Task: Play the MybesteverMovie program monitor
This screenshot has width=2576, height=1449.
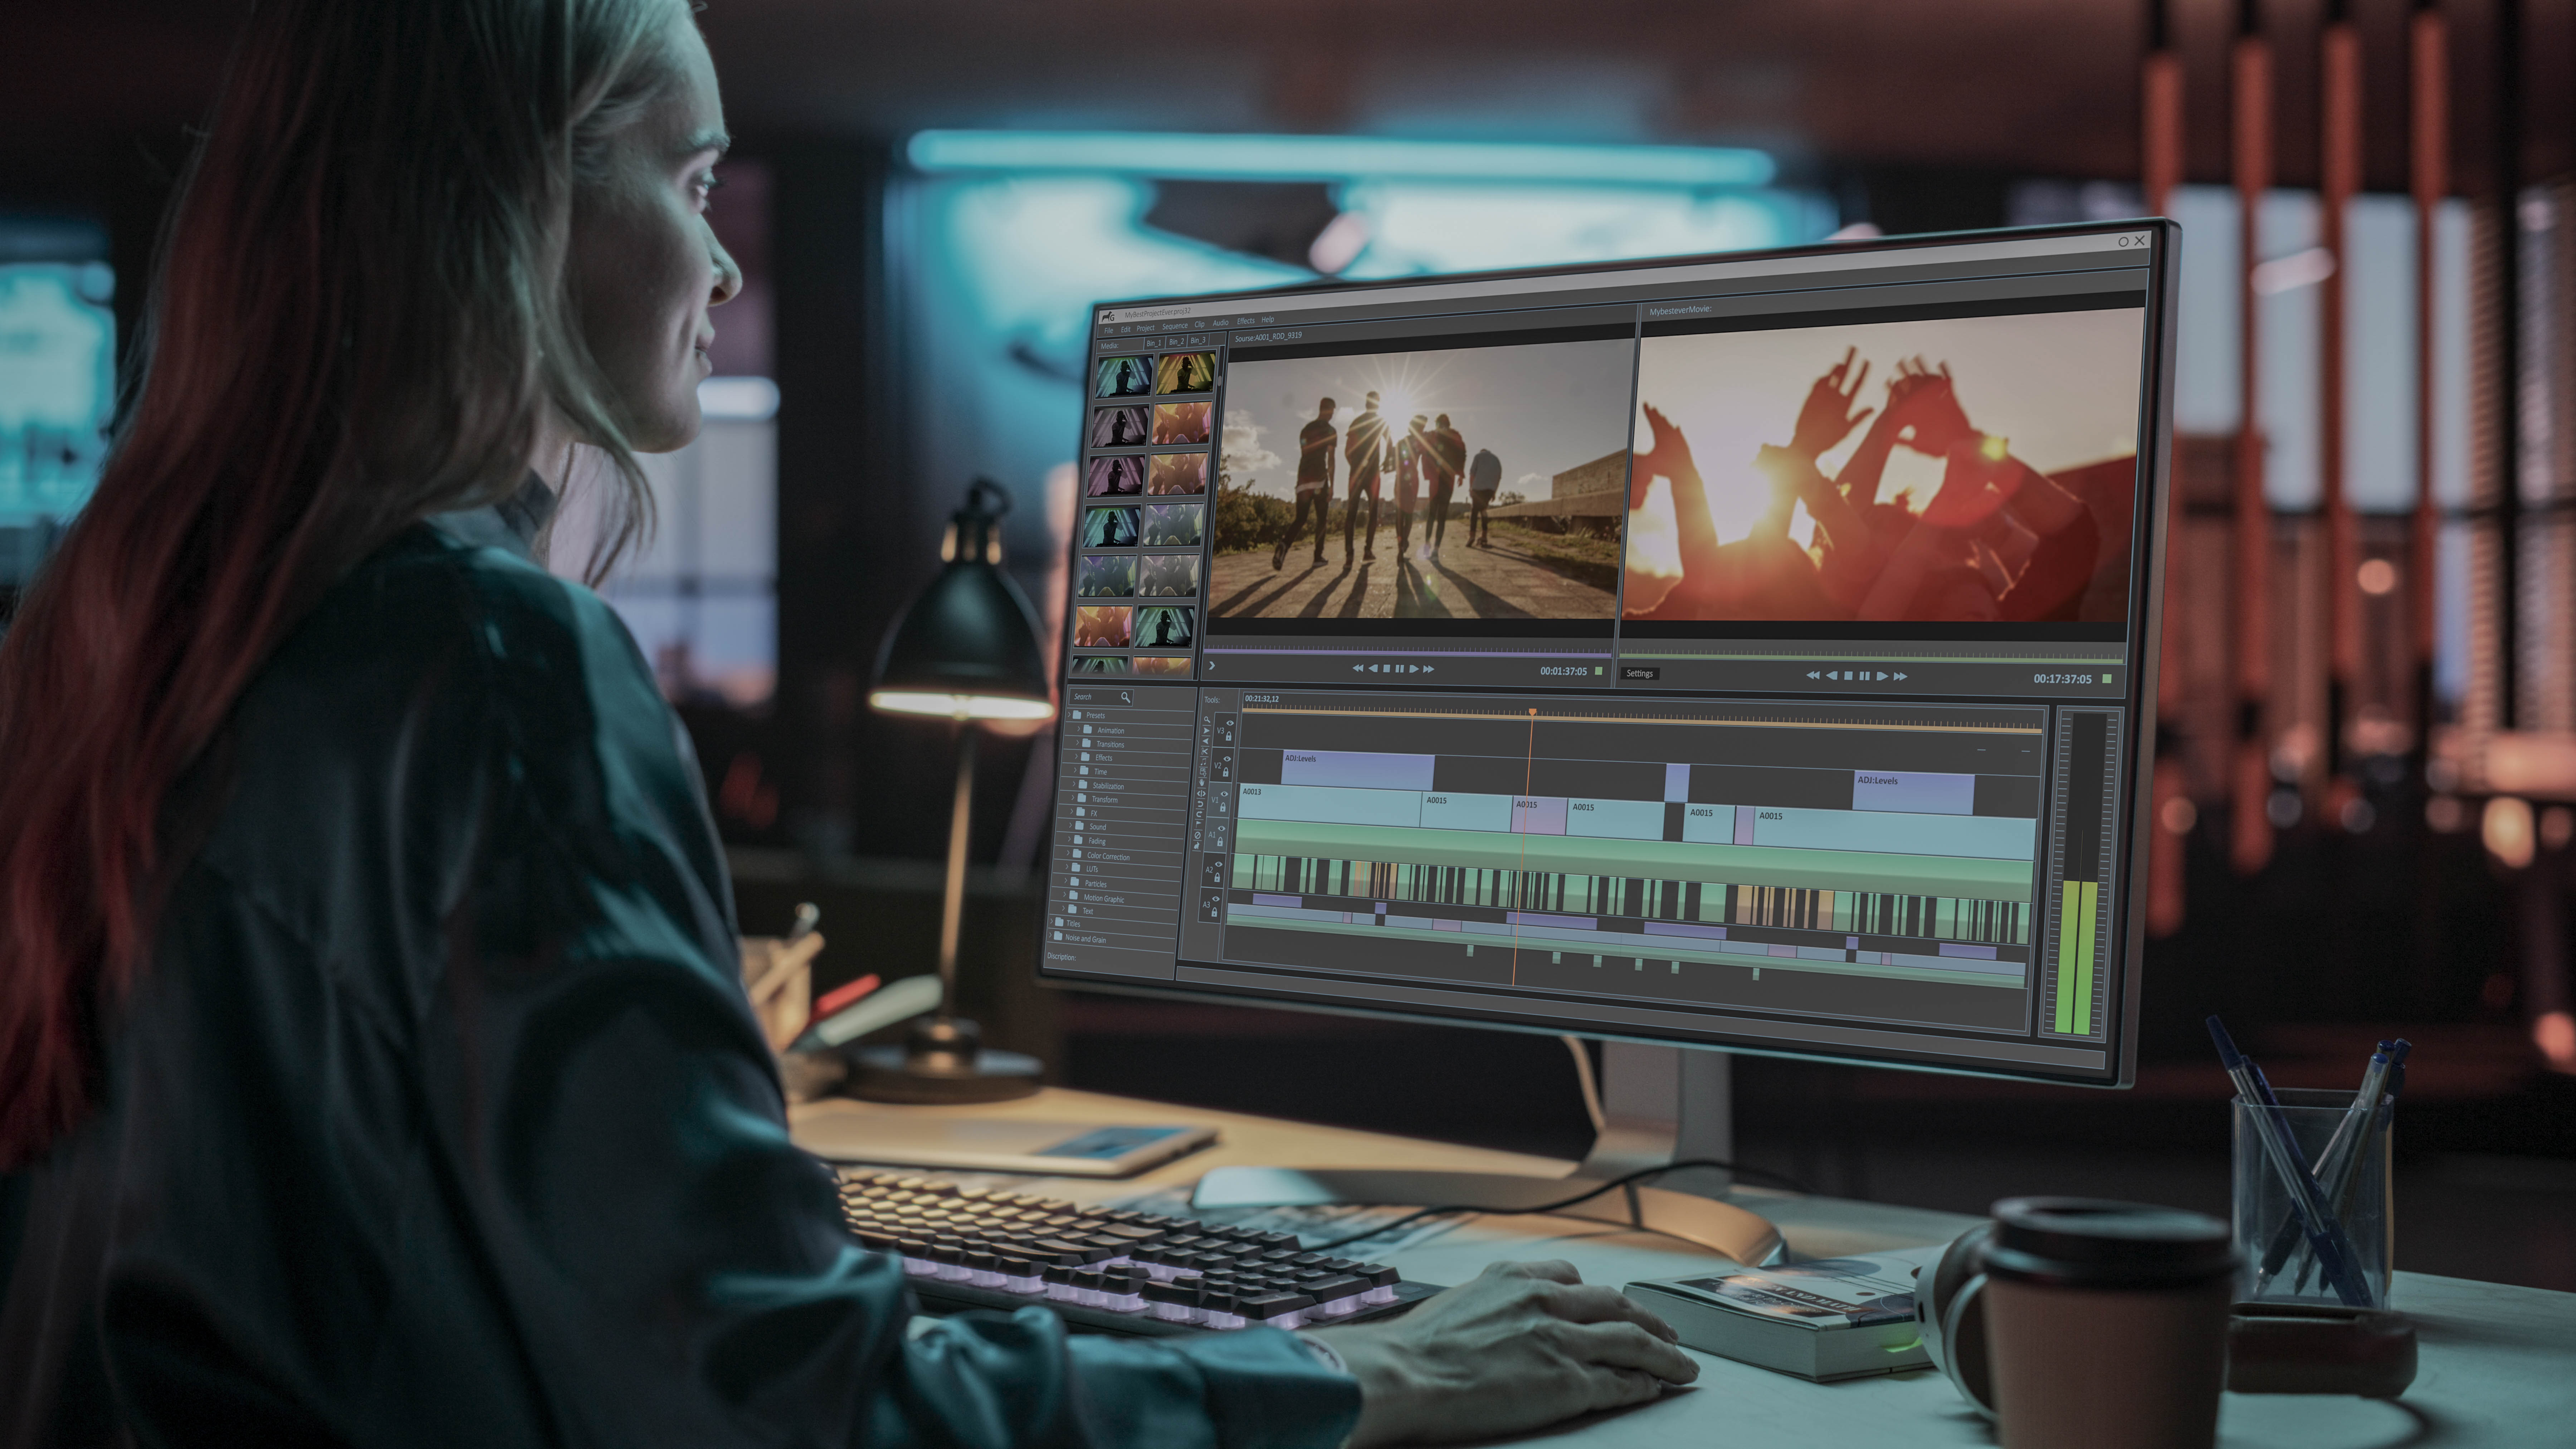Action: pyautogui.click(x=1883, y=676)
